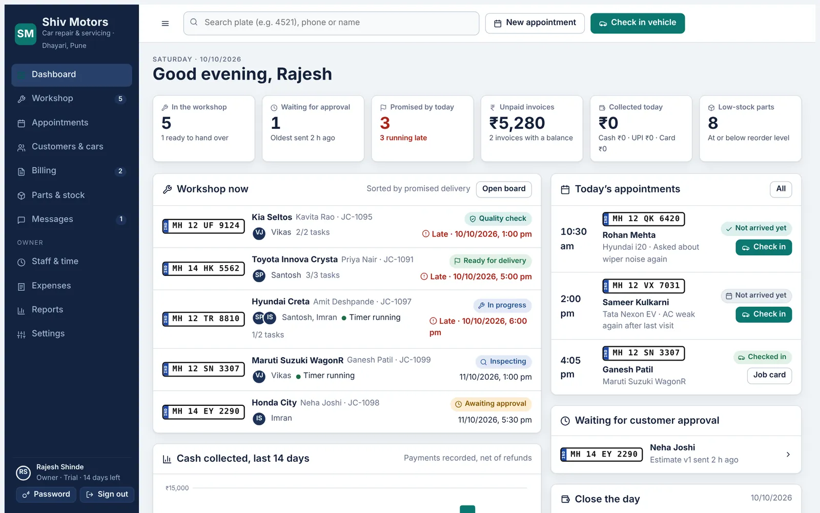The width and height of the screenshot is (820, 513).
Task: Click the New appointment button
Action: point(535,23)
